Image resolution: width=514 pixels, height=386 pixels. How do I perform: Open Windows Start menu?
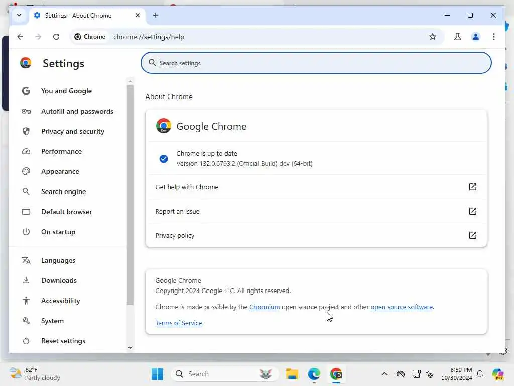(x=157, y=374)
